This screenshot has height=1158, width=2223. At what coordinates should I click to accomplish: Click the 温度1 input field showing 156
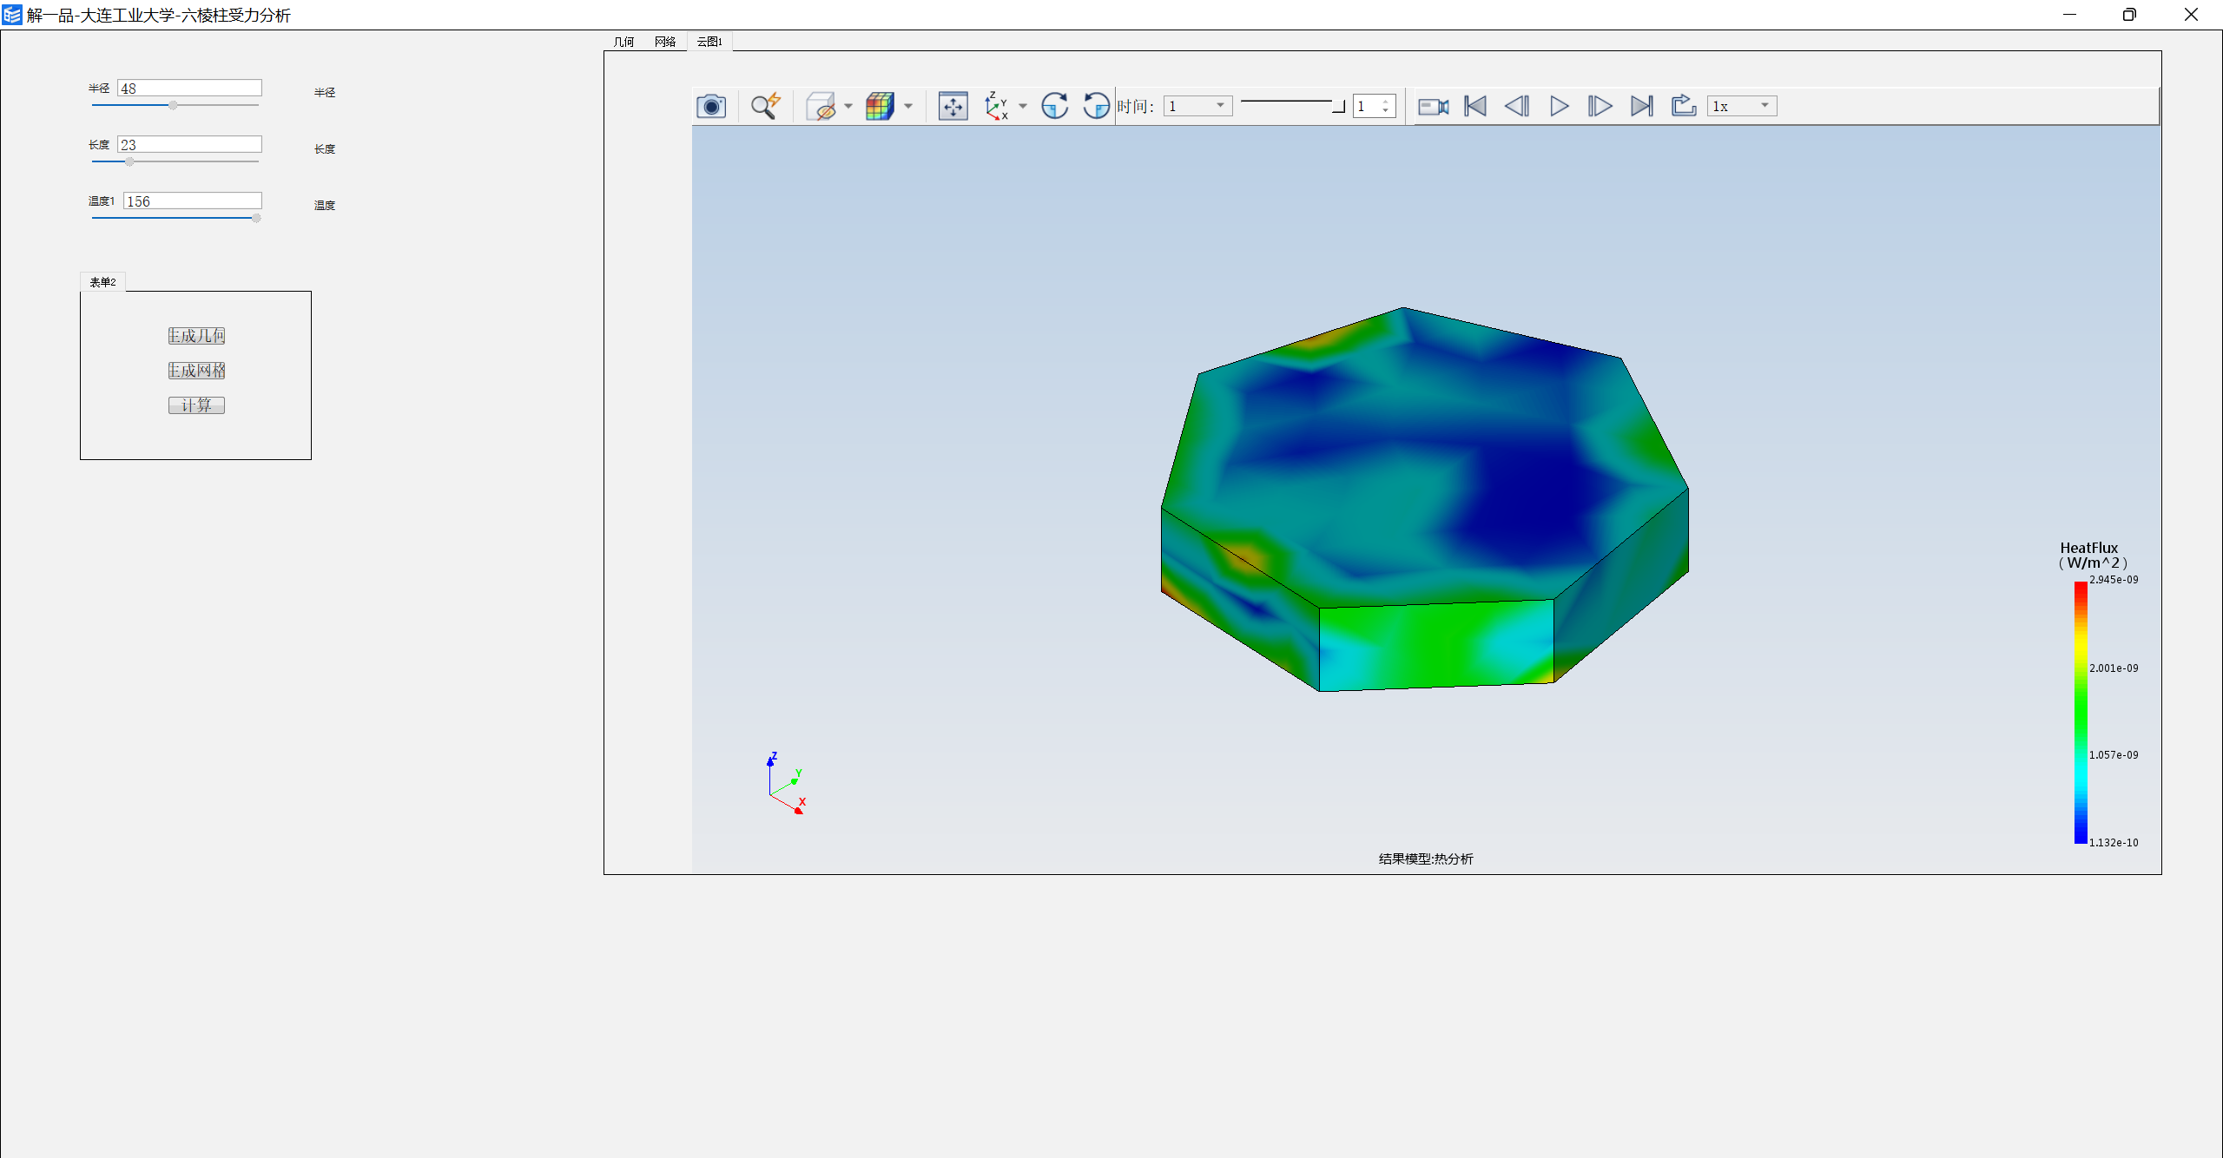193,201
